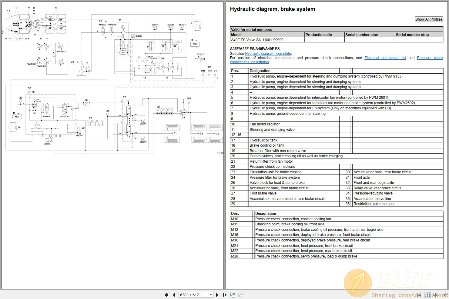449x299 pixels.
Task: Click the Show All Profiles button
Action: tap(429, 19)
